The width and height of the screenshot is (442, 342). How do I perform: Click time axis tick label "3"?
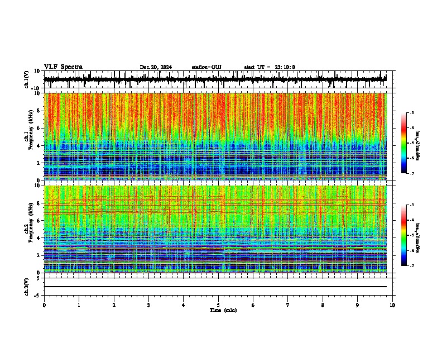[148, 305]
